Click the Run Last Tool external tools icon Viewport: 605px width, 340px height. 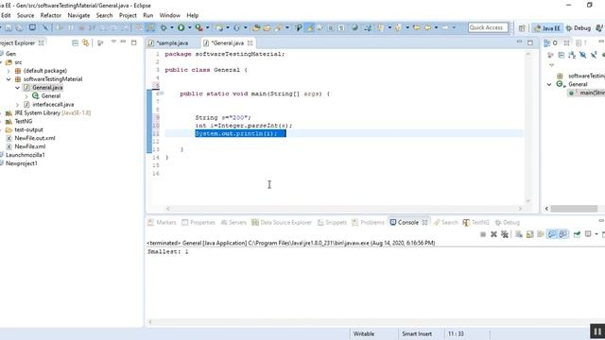pos(199,27)
